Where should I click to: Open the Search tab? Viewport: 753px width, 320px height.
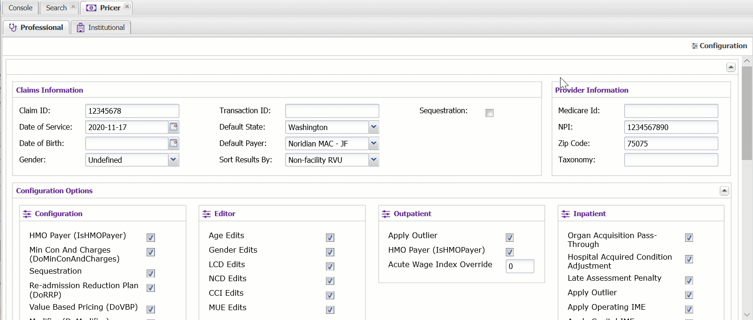click(56, 8)
